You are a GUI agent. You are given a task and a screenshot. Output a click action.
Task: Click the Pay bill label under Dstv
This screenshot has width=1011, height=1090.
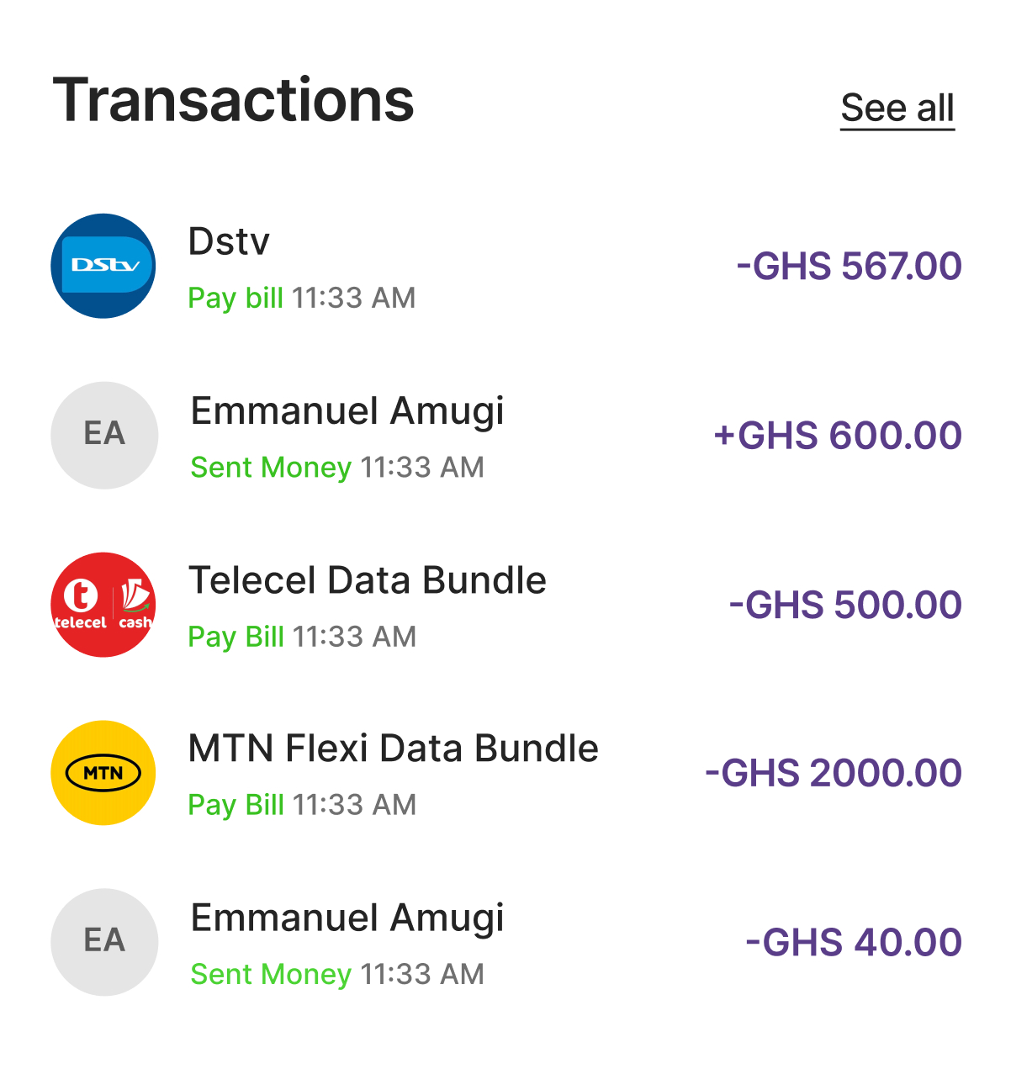pos(236,299)
